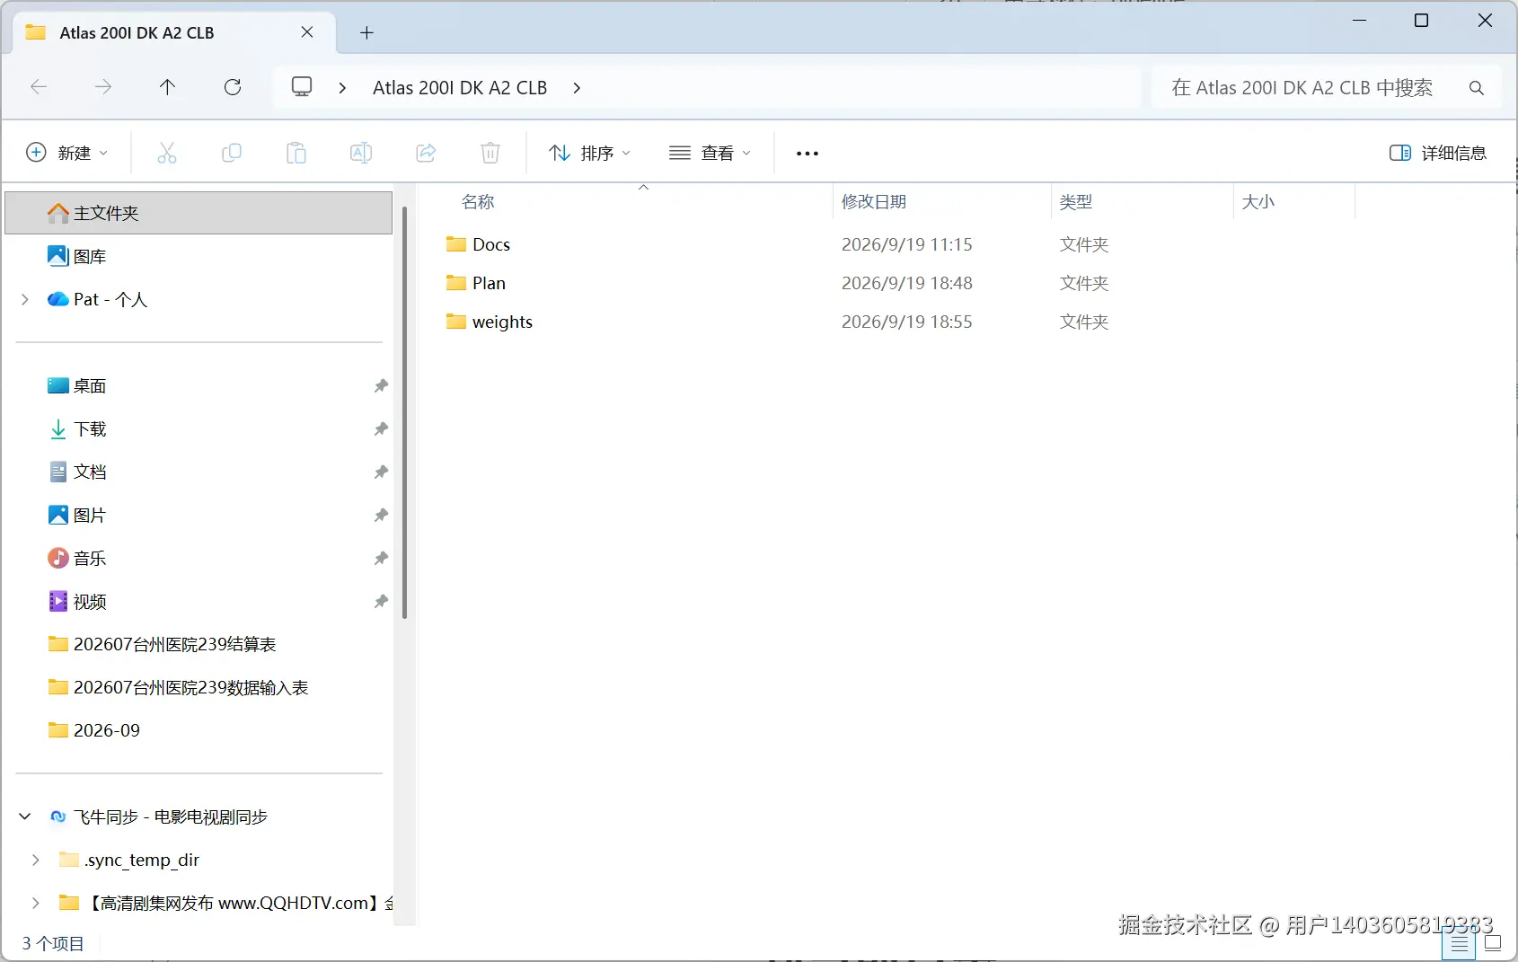Open the 新建 dropdown menu
Screen dimensions: 1518x962
click(67, 153)
